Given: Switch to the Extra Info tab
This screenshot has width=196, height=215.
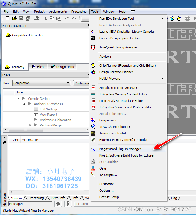Looking at the screenshot, I should (x=58, y=198).
